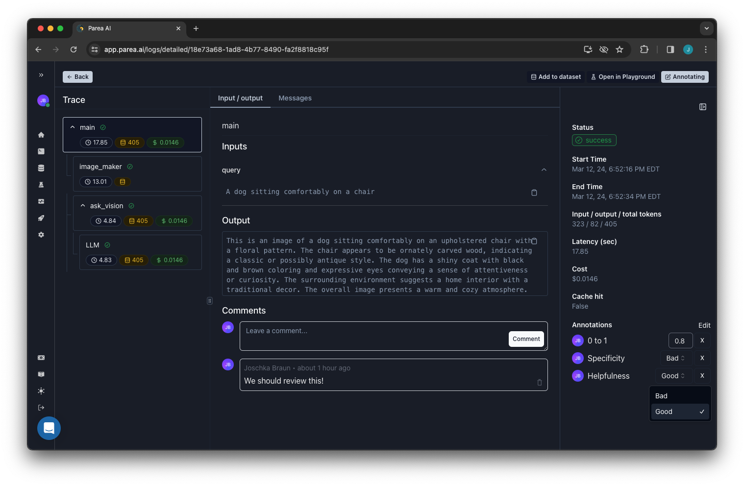Click the browser address bar URL
The image size is (744, 486).
[x=216, y=49]
